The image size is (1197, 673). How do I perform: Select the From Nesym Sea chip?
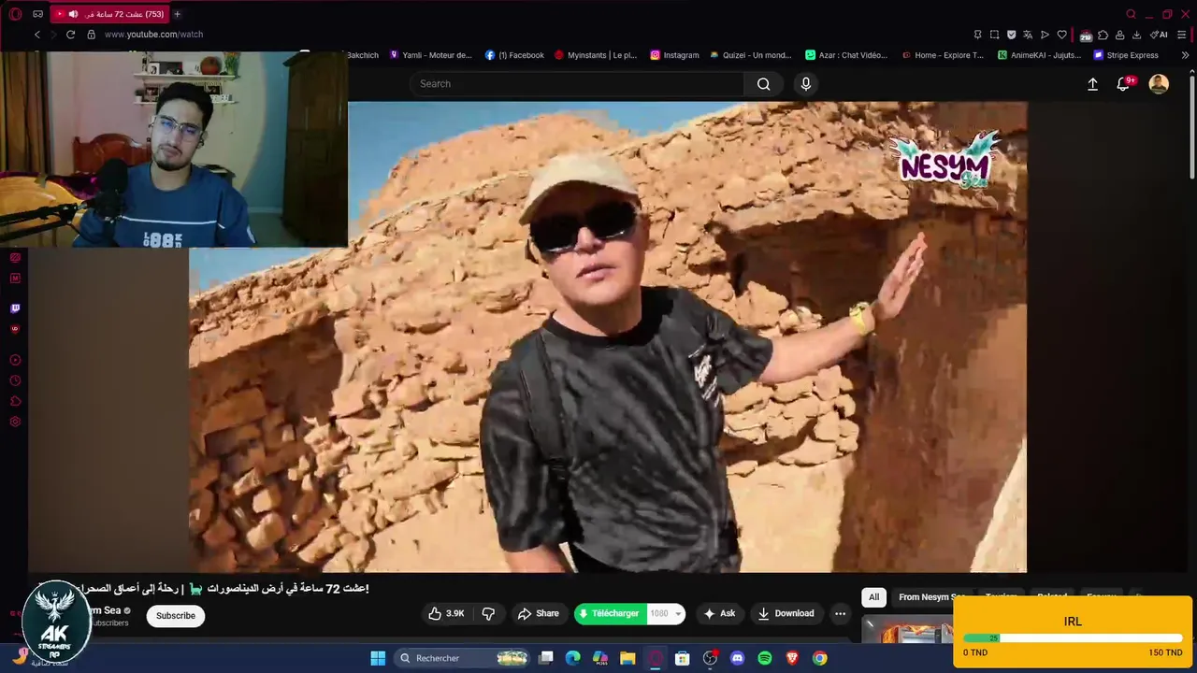pyautogui.click(x=931, y=597)
